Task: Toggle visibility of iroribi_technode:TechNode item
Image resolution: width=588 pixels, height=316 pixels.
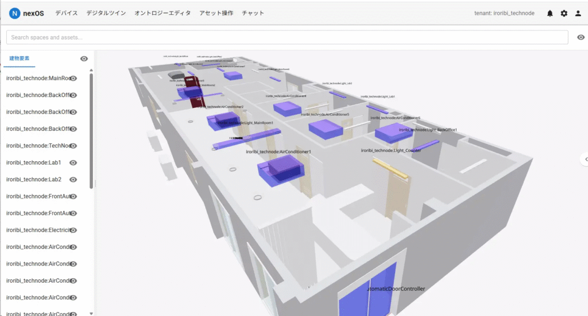Action: coord(73,146)
